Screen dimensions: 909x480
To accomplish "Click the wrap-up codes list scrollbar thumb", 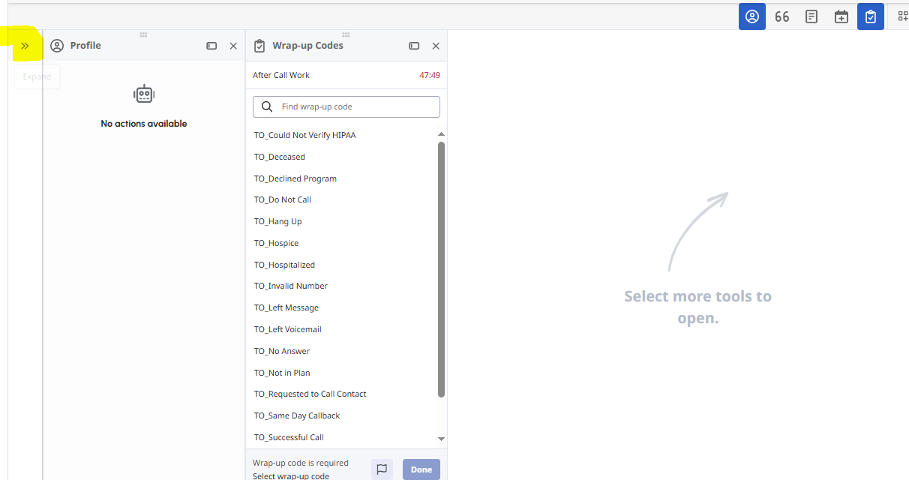I will coord(441,269).
